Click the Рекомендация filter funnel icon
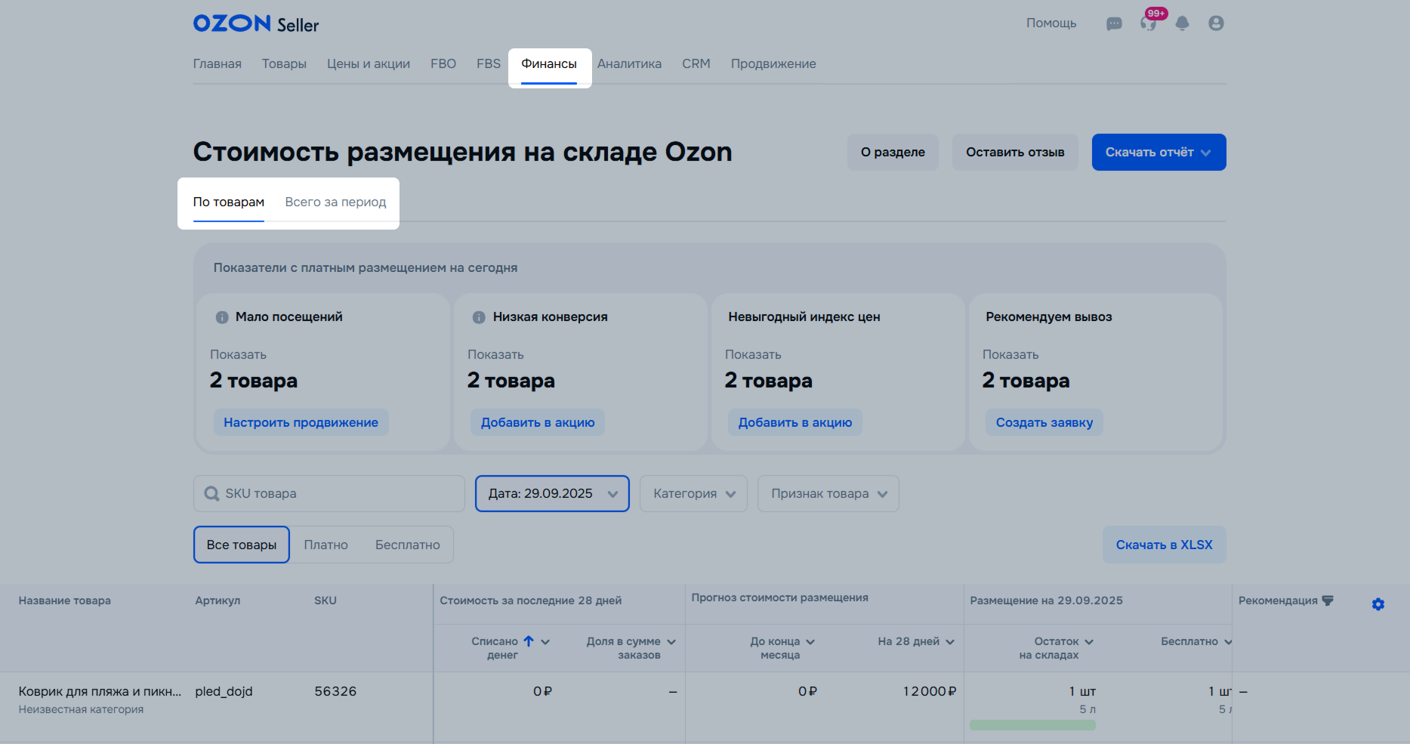This screenshot has width=1410, height=744. 1328,600
